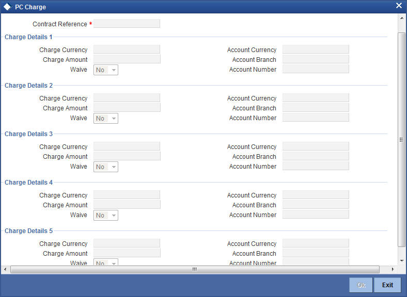The height and width of the screenshot is (297, 407).
Task: Click the horizontal scrollbar left arrow
Action: click(5, 269)
